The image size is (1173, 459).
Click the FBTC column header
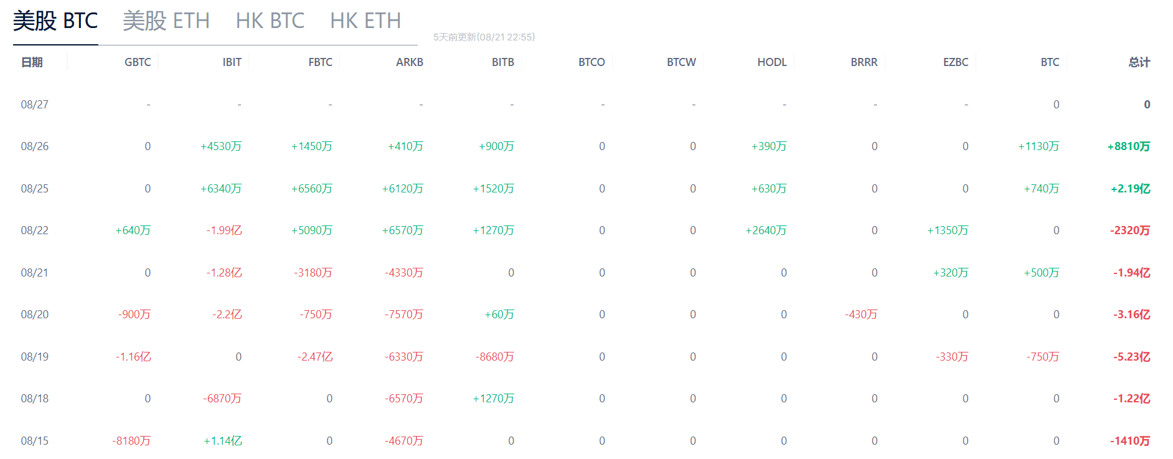pyautogui.click(x=320, y=62)
